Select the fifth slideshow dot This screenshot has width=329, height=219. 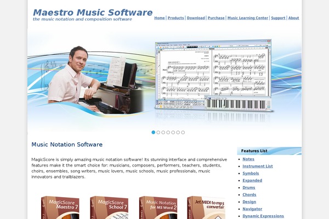(173, 132)
